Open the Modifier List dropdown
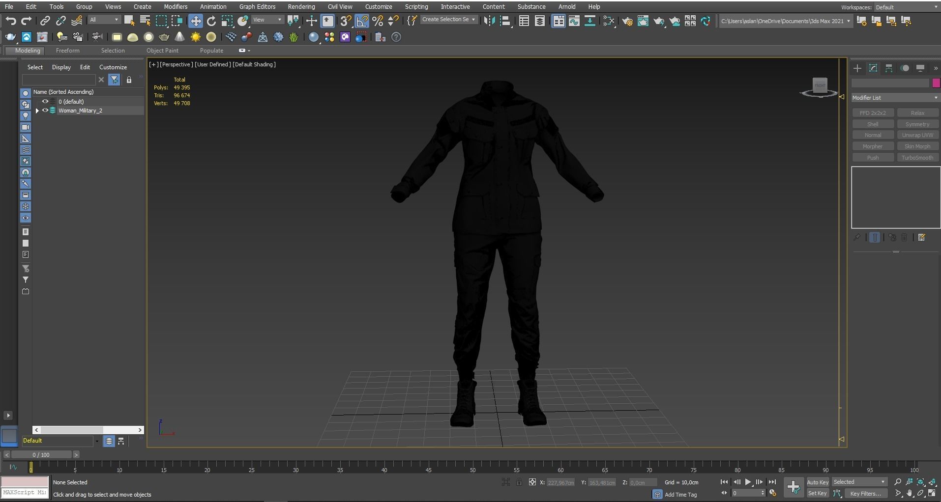Image resolution: width=941 pixels, height=502 pixels. click(895, 98)
